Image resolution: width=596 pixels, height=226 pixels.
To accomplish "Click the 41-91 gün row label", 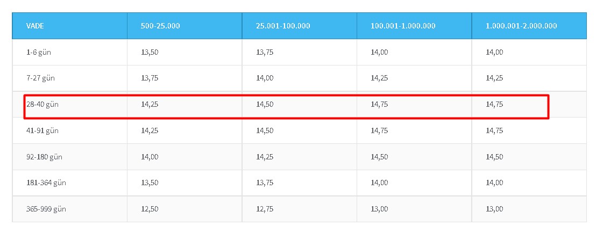I will (x=42, y=130).
